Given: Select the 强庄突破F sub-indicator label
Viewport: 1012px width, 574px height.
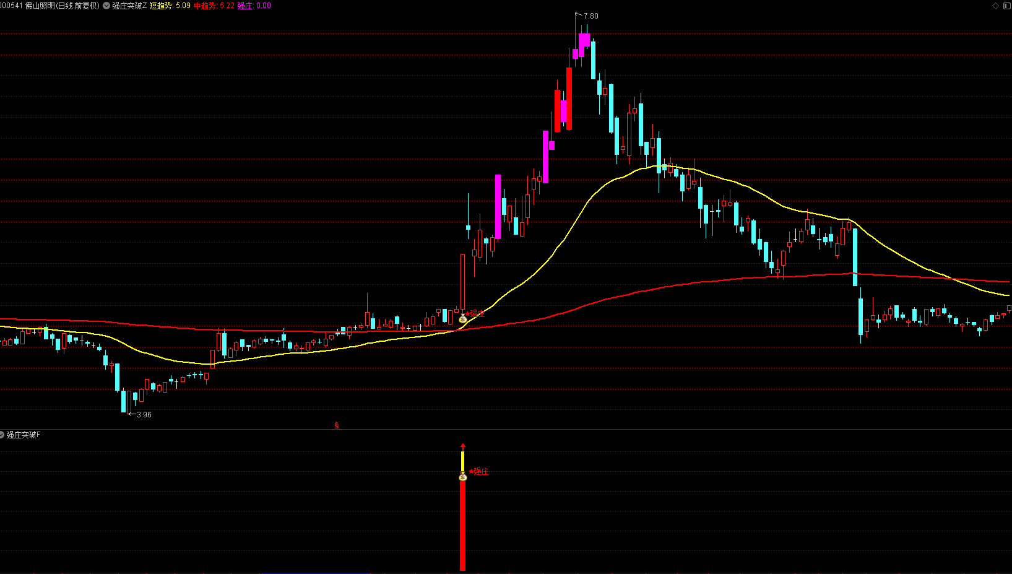Looking at the screenshot, I should [24, 435].
